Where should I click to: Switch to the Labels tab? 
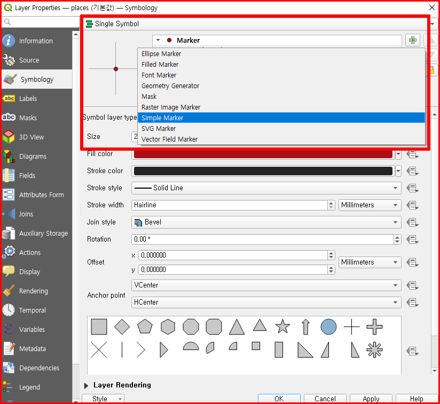pos(37,98)
